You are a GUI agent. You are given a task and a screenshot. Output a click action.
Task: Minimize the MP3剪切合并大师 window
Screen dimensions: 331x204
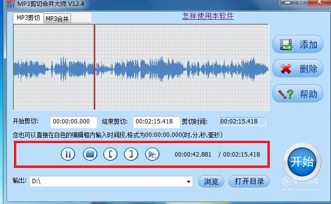(287, 2)
